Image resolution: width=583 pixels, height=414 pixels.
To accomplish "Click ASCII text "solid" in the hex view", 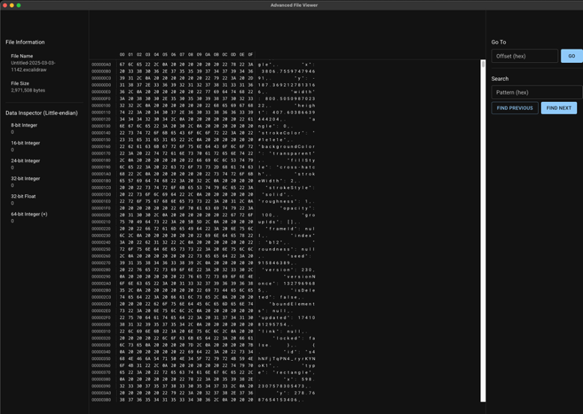I will tap(274, 194).
